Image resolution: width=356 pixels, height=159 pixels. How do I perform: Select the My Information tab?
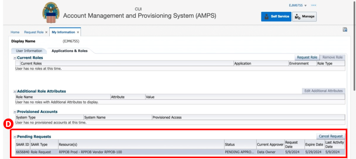click(x=63, y=32)
